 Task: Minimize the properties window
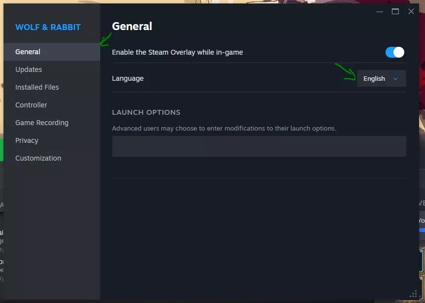(379, 11)
